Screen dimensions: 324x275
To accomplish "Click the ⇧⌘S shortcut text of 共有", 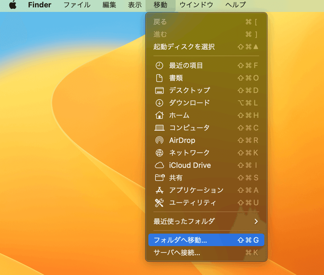I will tap(248, 178).
